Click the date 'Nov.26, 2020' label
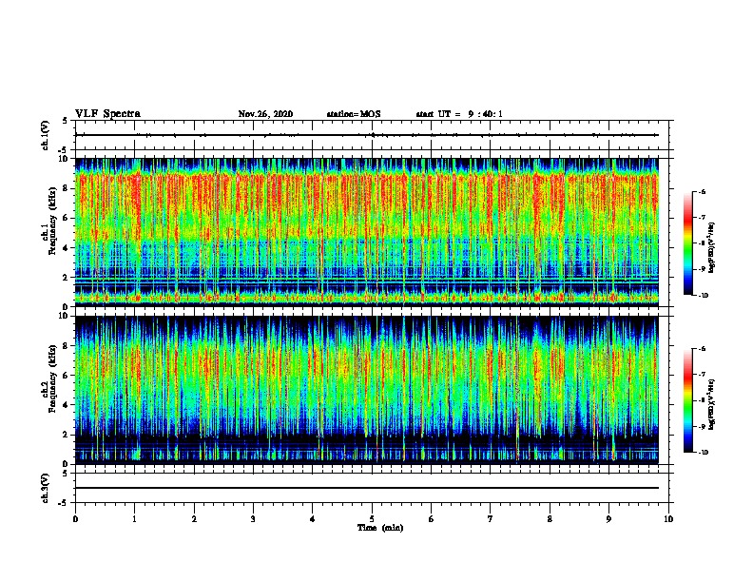The width and height of the screenshot is (753, 582). 265,114
